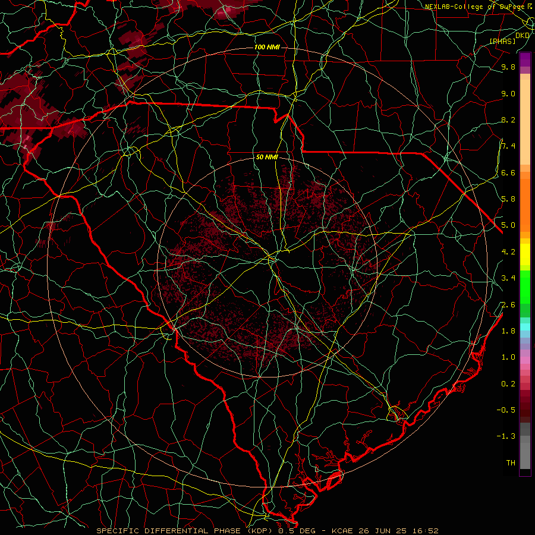Viewport: 535px width, 535px height.
Task: Select the 9.0 value on color scale
Action: pos(508,94)
